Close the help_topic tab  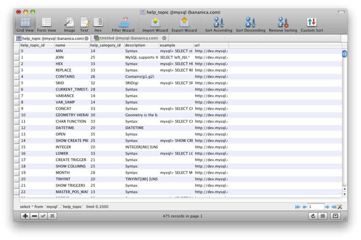tap(87, 38)
